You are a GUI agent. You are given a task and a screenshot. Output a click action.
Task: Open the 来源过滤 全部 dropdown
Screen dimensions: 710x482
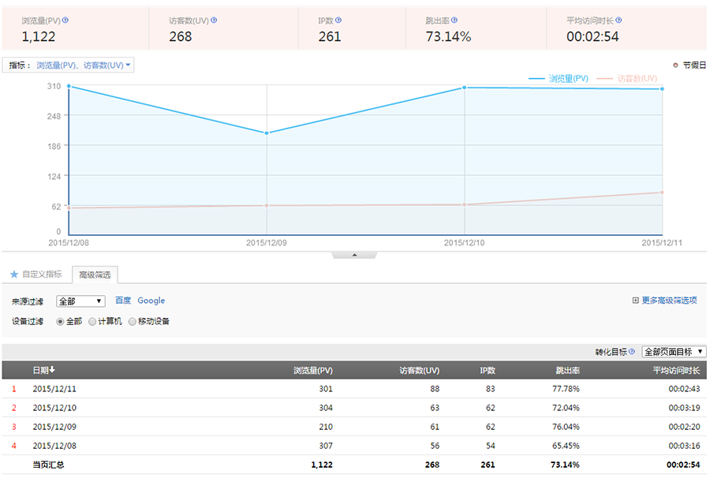click(x=80, y=301)
